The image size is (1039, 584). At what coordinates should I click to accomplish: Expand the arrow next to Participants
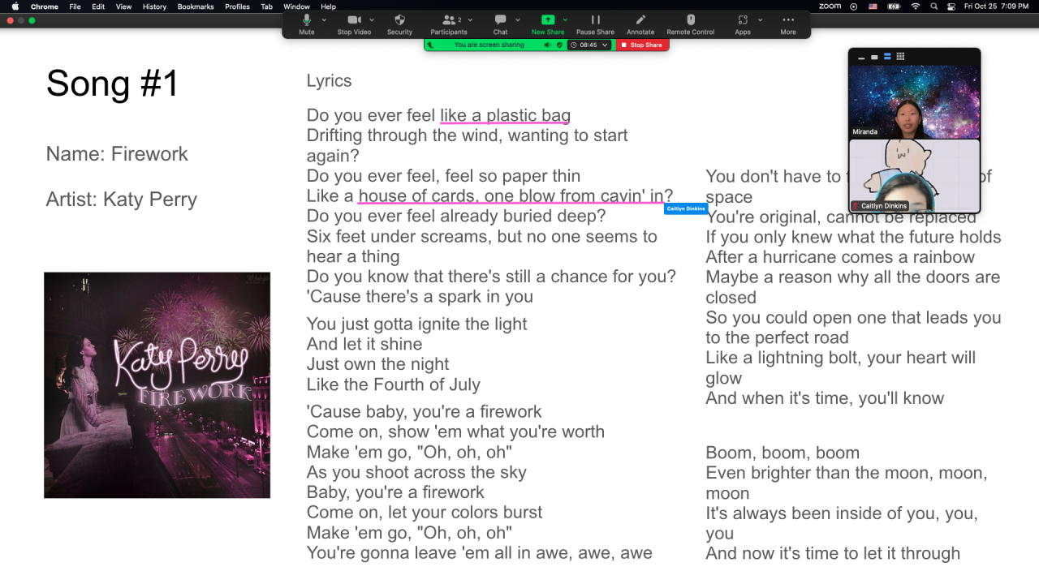471,19
